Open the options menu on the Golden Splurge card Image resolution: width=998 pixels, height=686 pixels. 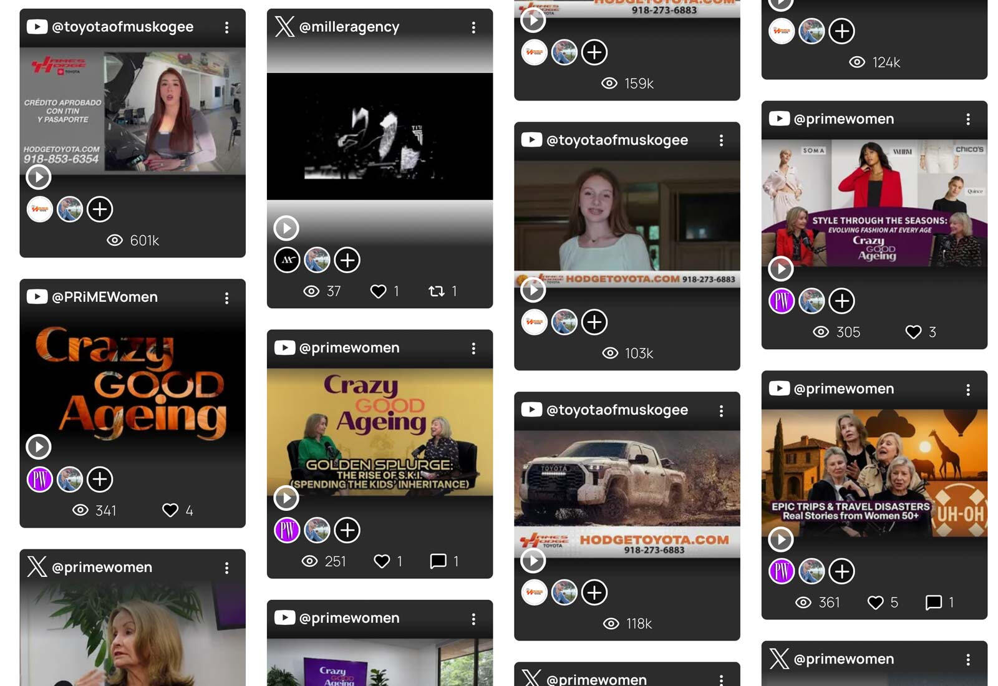pos(473,349)
